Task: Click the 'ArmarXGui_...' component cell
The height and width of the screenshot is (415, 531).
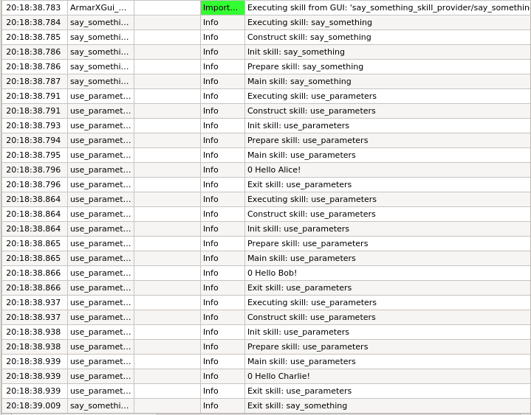Action: 100,7
